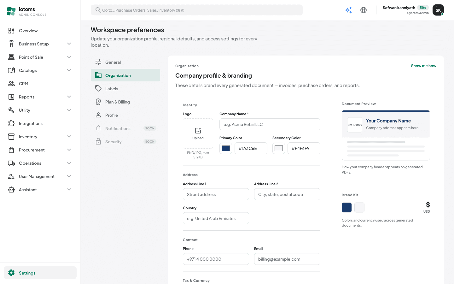
Task: Expand the Assistant sidebar menu
Action: (x=40, y=190)
